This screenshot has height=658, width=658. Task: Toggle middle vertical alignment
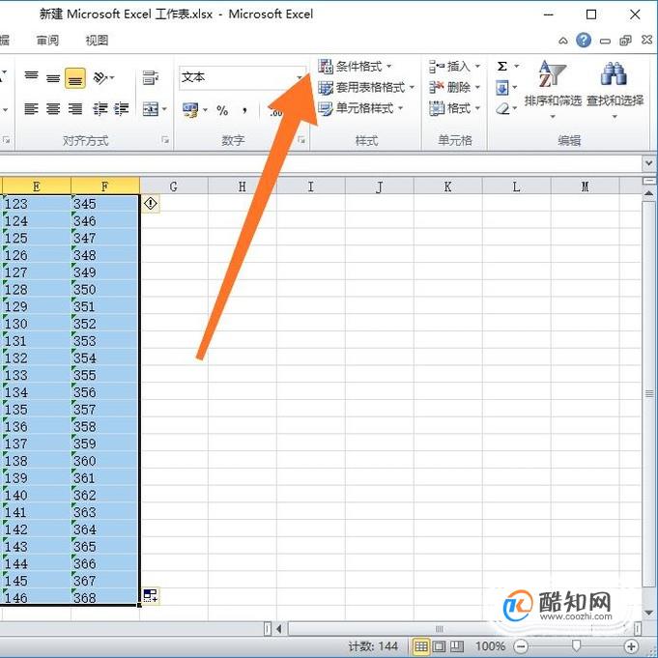coord(53,77)
